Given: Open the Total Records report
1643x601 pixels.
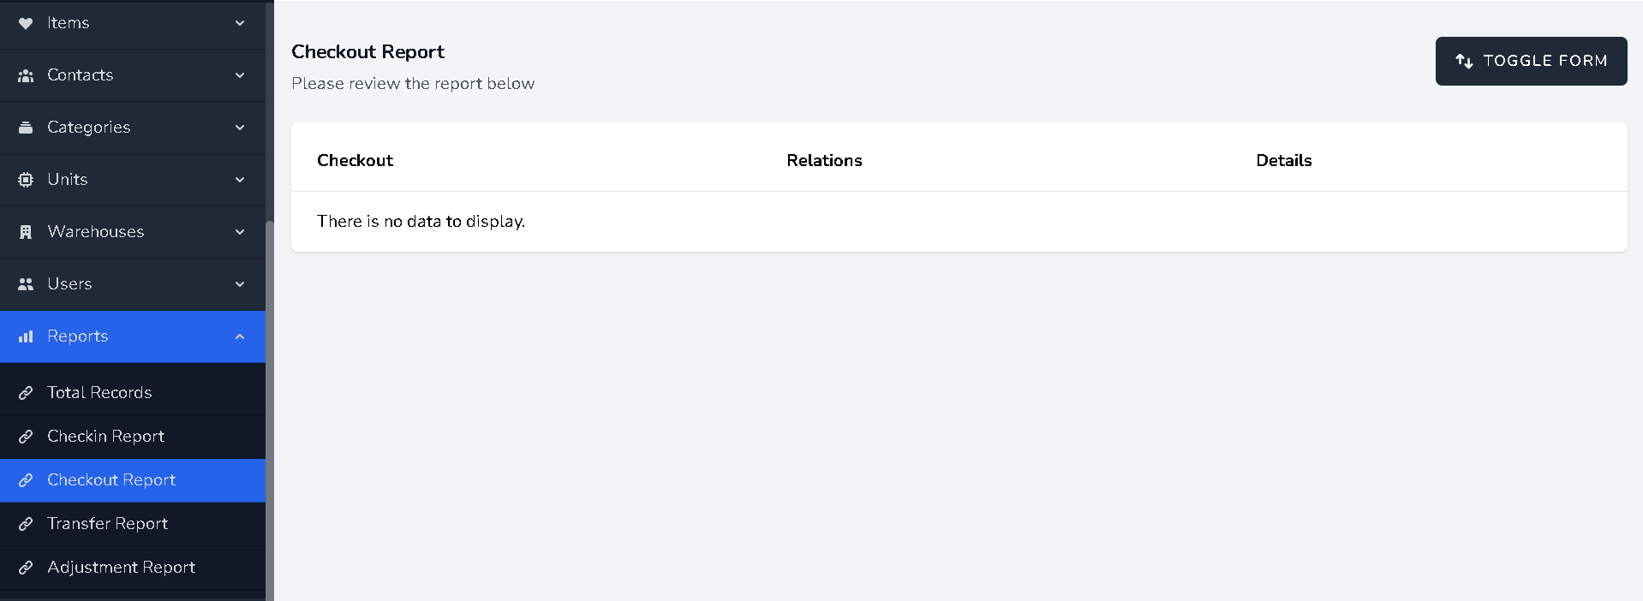Looking at the screenshot, I should coord(99,392).
